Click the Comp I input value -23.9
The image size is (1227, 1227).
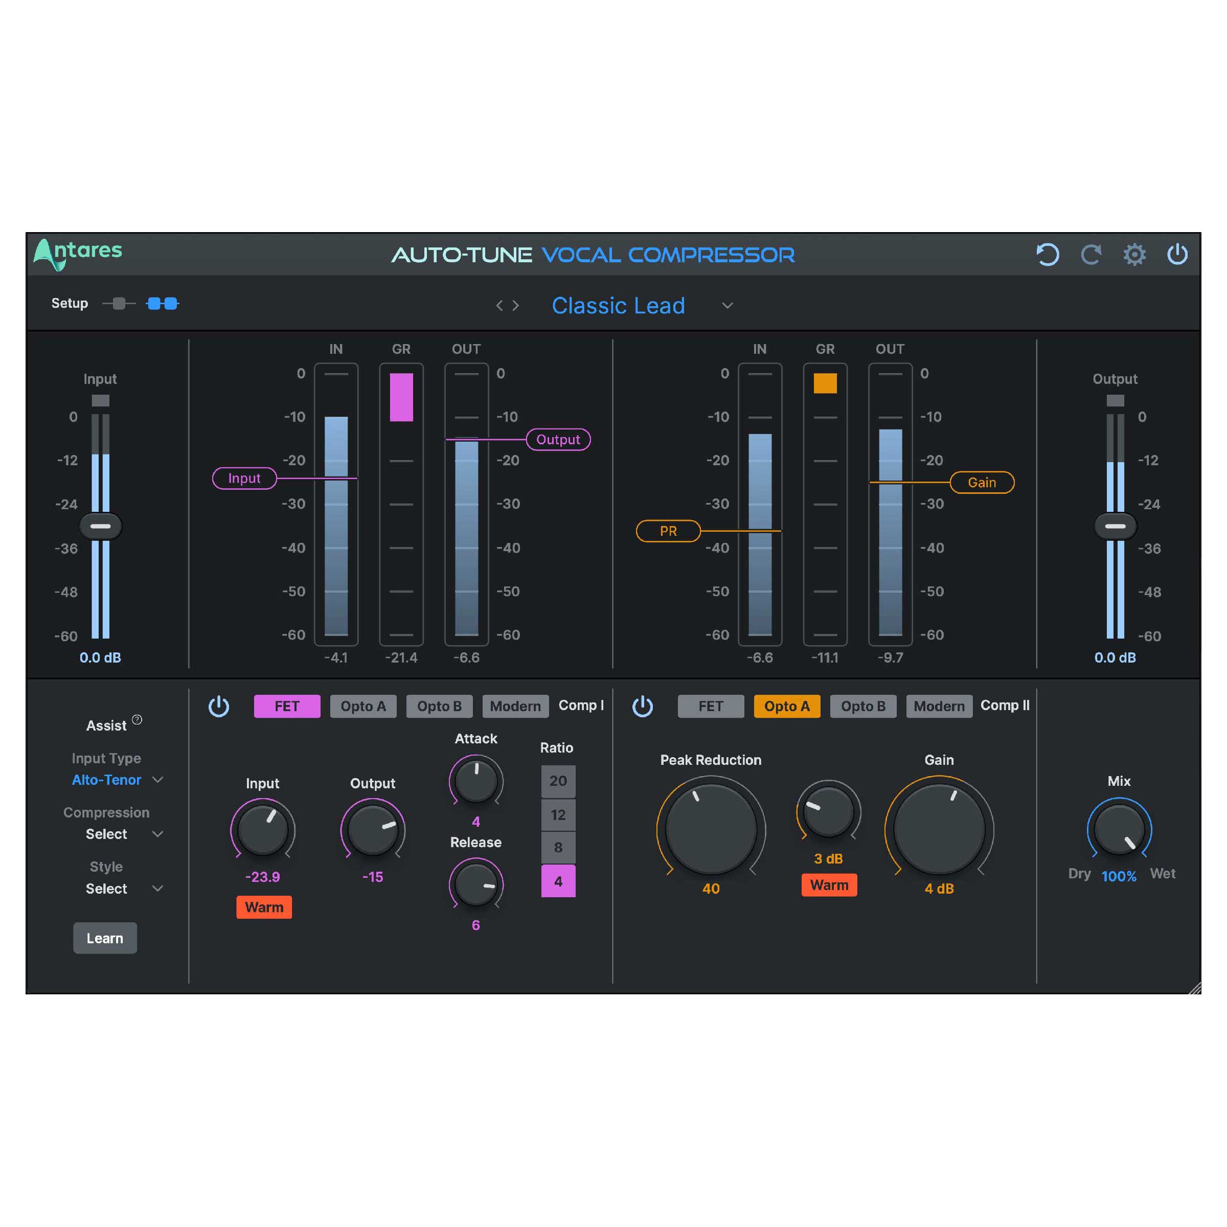click(262, 877)
